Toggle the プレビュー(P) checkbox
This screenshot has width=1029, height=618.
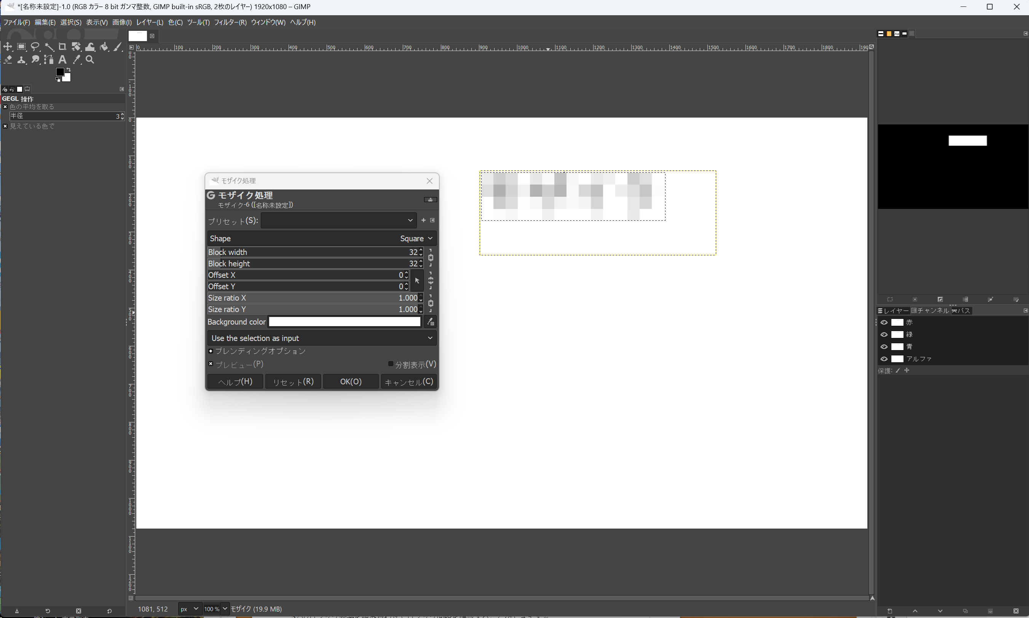[x=211, y=364]
